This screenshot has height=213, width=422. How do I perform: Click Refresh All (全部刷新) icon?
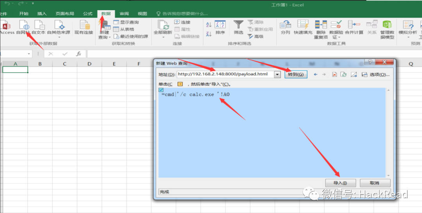tap(163, 25)
